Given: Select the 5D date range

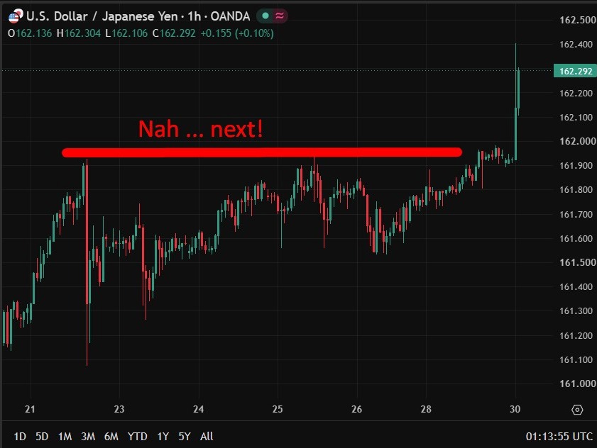Looking at the screenshot, I should [x=42, y=436].
